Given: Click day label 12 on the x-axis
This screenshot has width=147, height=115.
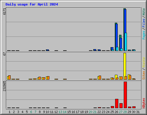Looking at the screenshot, I should click(x=56, y=112).
